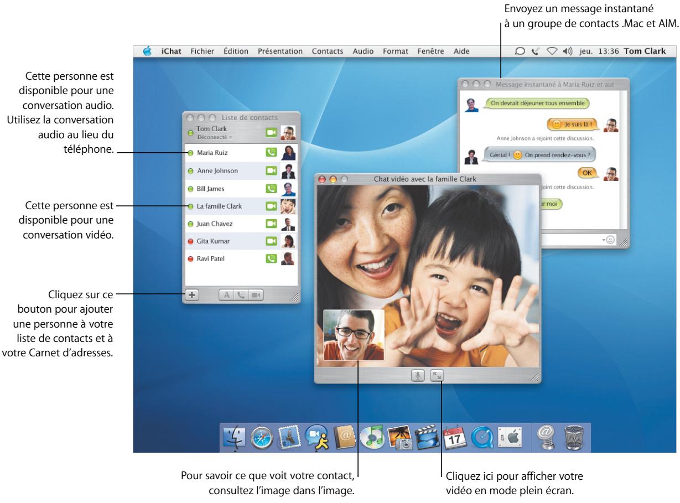The width and height of the screenshot is (680, 503).
Task: Click Tom Clark's profile picture in contact list
Action: pyautogui.click(x=288, y=133)
